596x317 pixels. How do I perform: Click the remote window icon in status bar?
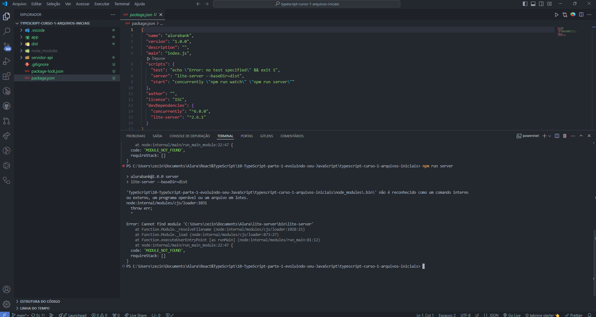(x=5, y=315)
